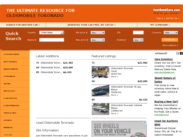Open the Distance dropdown
Screen dimensions: 183x137
coord(138,40)
